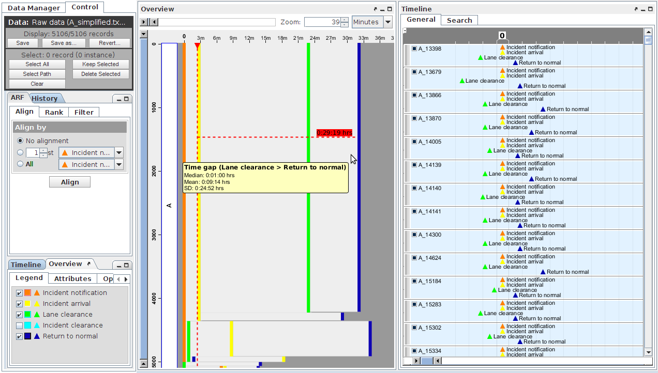This screenshot has width=658, height=373.
Task: Click the orange Incident notification color swatch
Action: pyautogui.click(x=28, y=293)
